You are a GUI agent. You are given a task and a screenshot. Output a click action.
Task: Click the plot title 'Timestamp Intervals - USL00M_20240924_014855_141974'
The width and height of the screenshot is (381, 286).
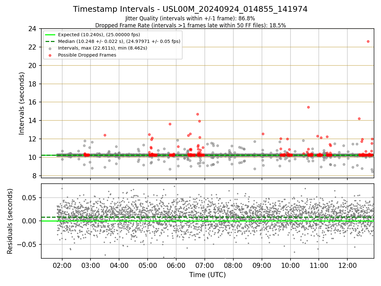coord(190,9)
